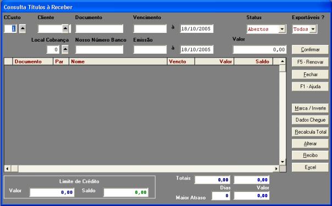Refresh with the F5 - Renovar button

pos(310,62)
